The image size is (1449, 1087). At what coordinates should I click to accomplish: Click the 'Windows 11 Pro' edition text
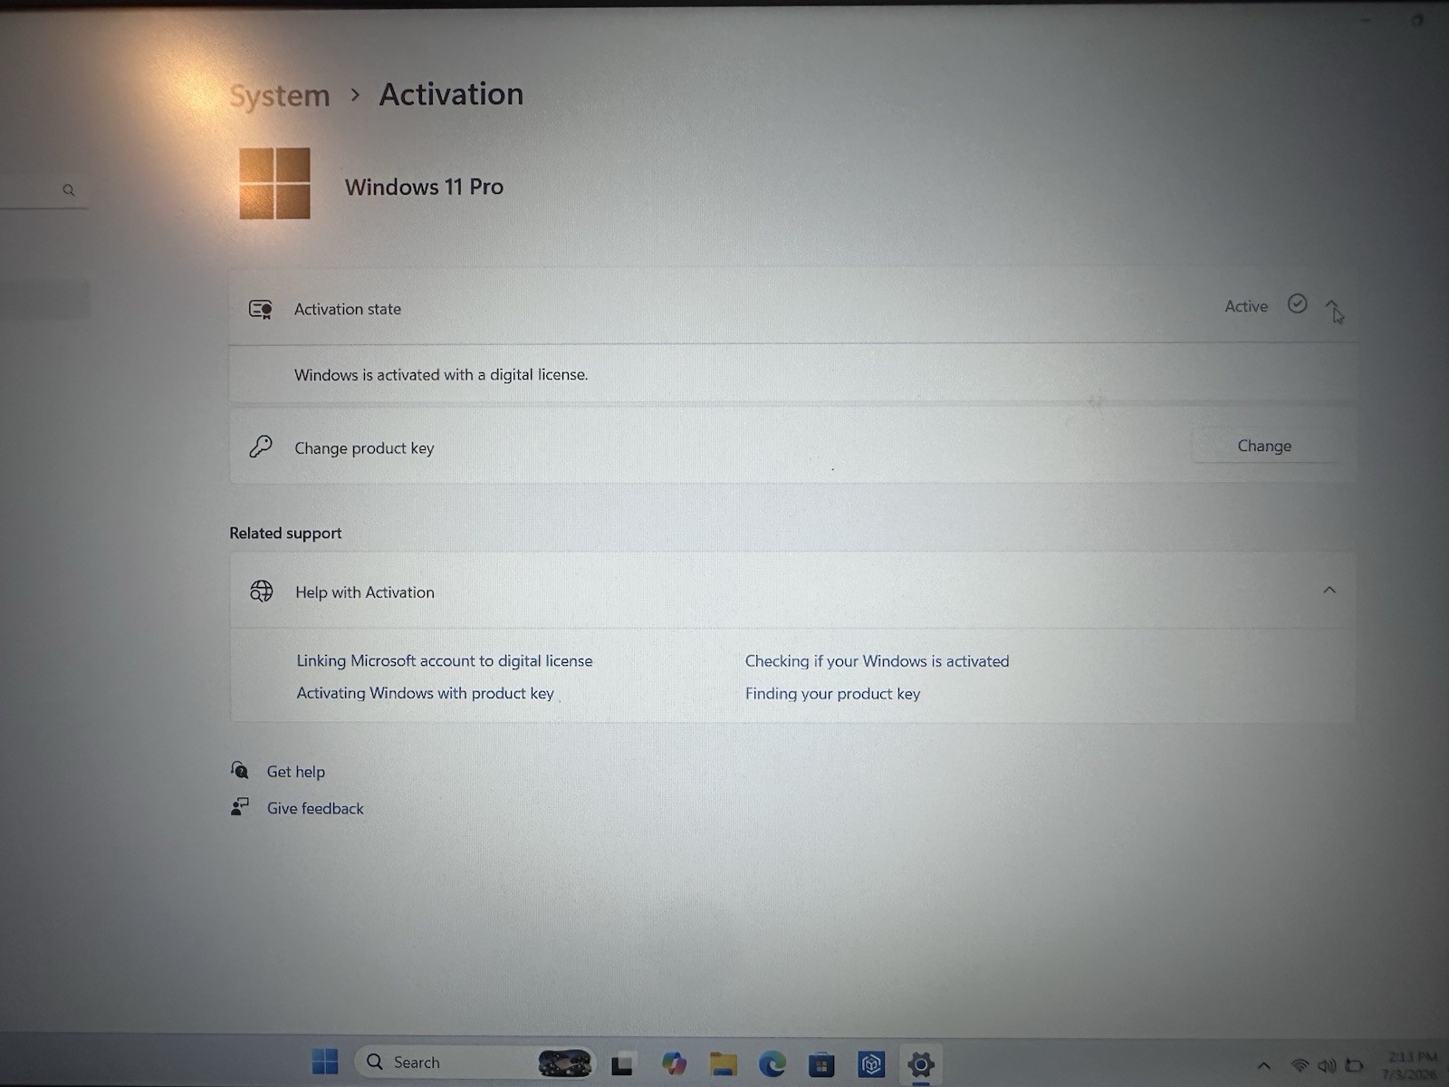(x=424, y=187)
